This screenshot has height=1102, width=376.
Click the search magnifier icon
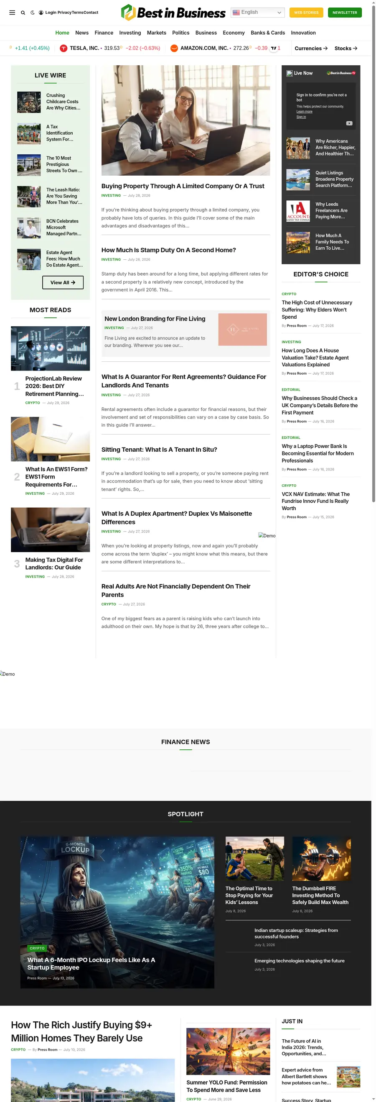point(23,13)
